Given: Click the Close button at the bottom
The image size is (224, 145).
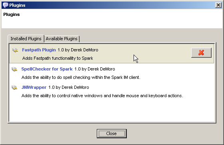Looking at the screenshot, I should [x=112, y=133].
